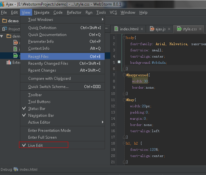Collapse the #key rule fold marker
Image resolution: width=206 pixels, height=175 pixels.
124,100
